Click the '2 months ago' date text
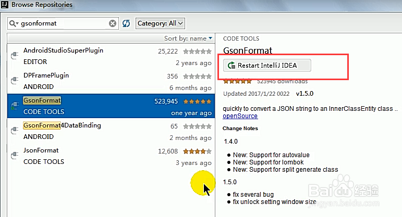 (190, 138)
